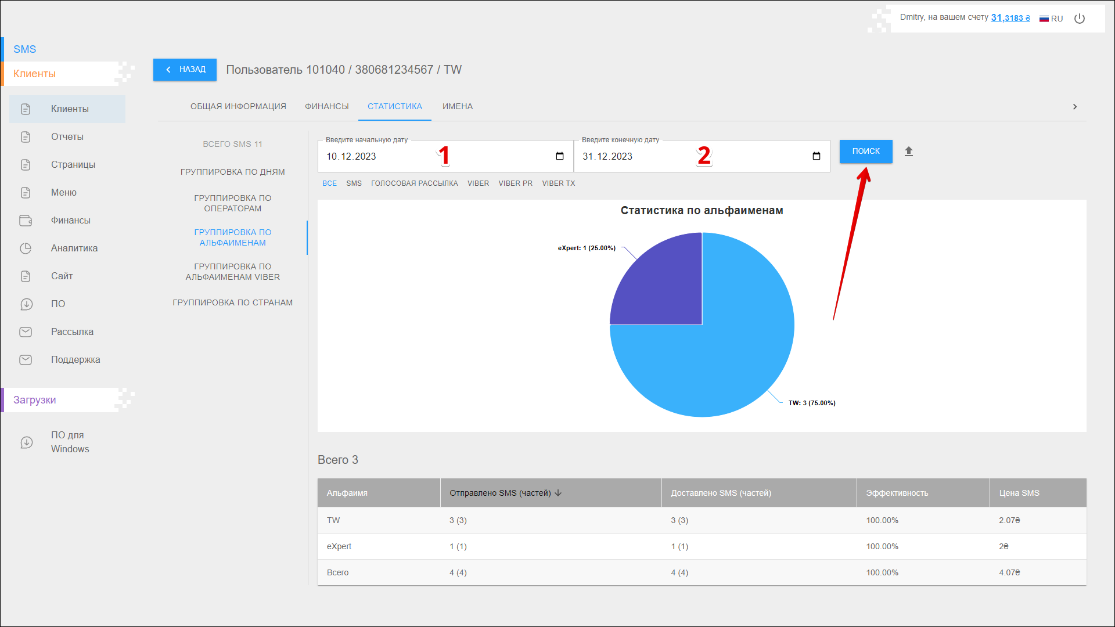Screen dimensions: 1115x627
Task: Select the Голосовая рассылка filter
Action: coord(414,183)
